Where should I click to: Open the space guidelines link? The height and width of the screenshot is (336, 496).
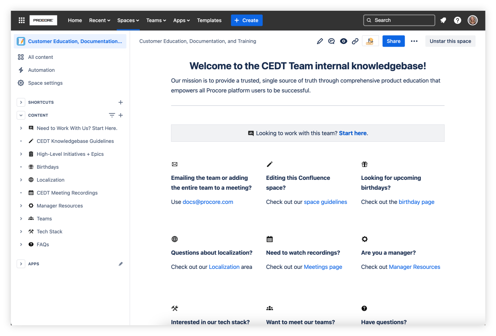tap(325, 202)
